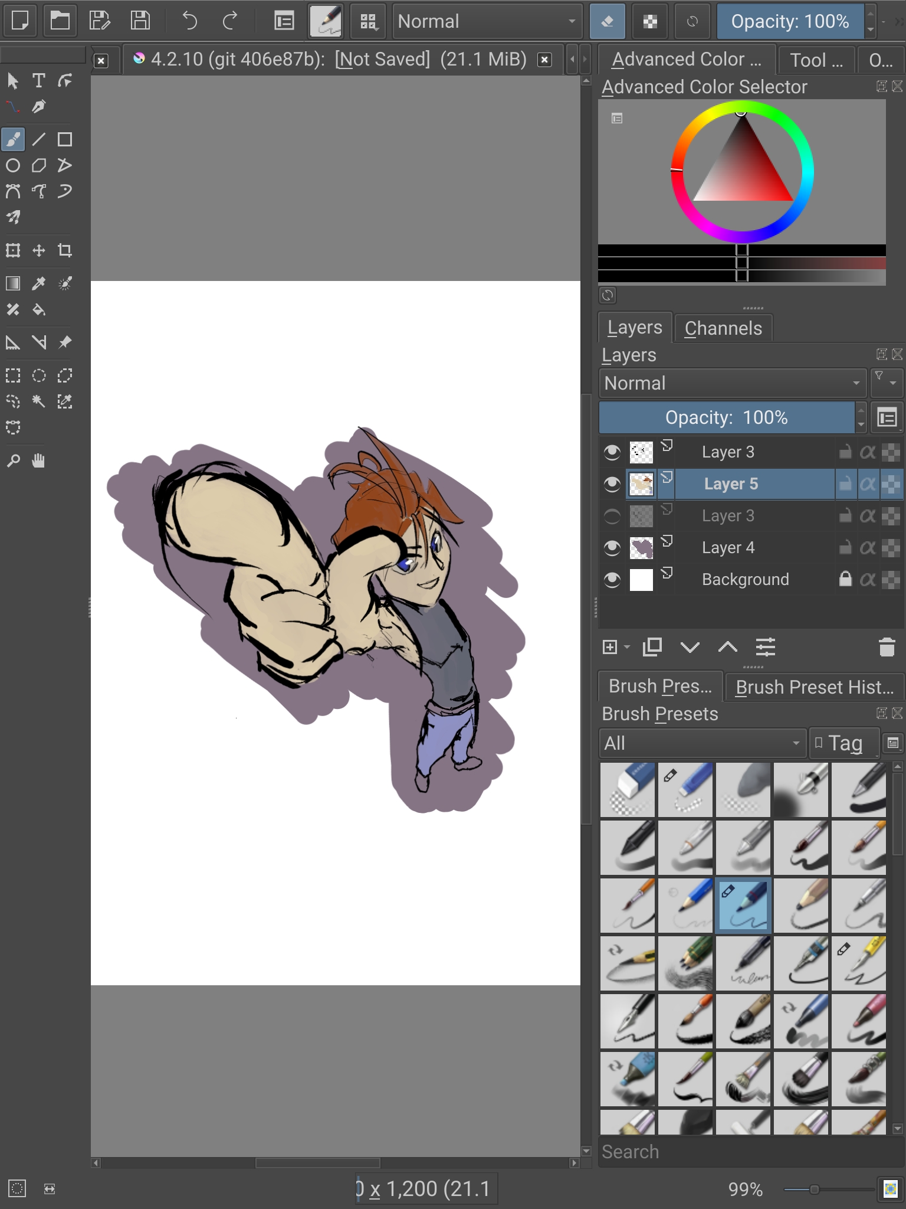Open the Brush Preset History tab
The height and width of the screenshot is (1209, 906).
(x=814, y=687)
